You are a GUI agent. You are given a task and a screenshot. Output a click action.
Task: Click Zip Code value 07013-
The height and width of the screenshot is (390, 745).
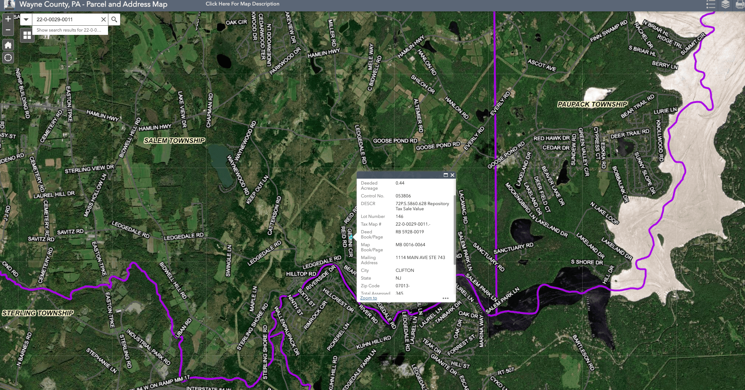403,286
